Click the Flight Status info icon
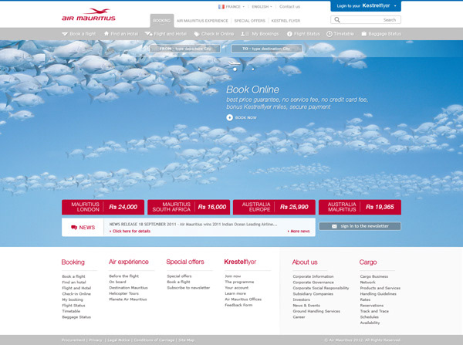 (x=289, y=34)
